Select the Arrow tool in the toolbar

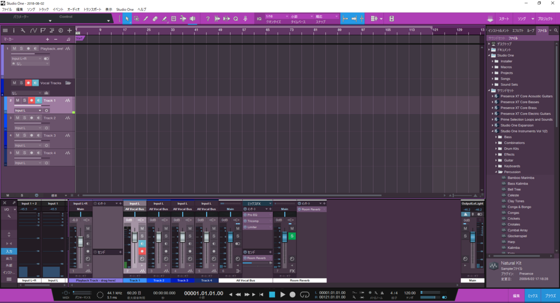coord(127,19)
